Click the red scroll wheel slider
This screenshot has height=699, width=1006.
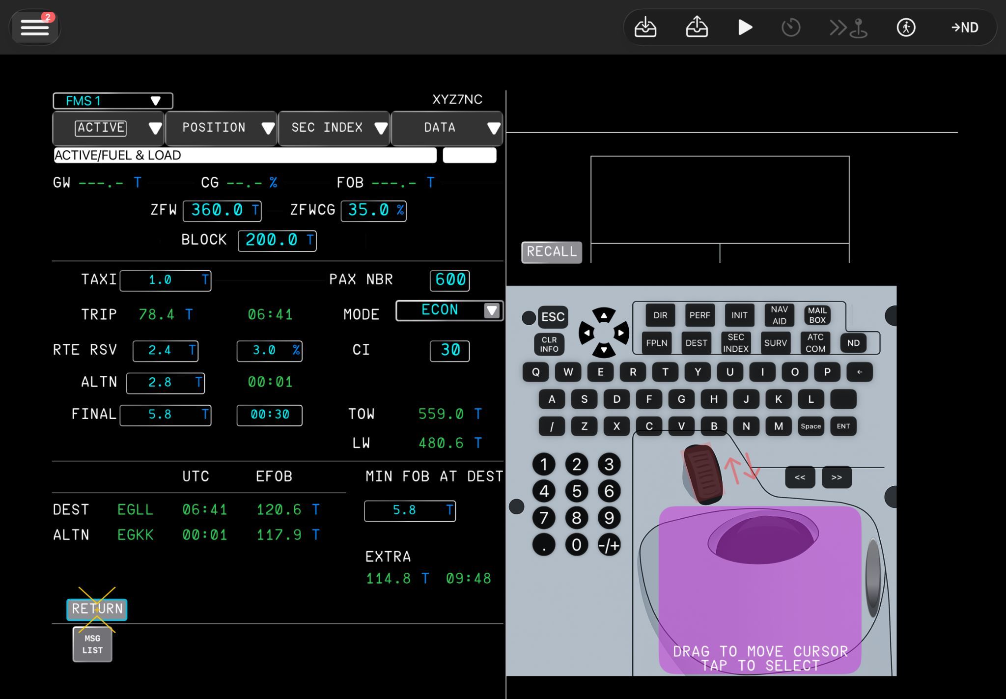coord(702,474)
